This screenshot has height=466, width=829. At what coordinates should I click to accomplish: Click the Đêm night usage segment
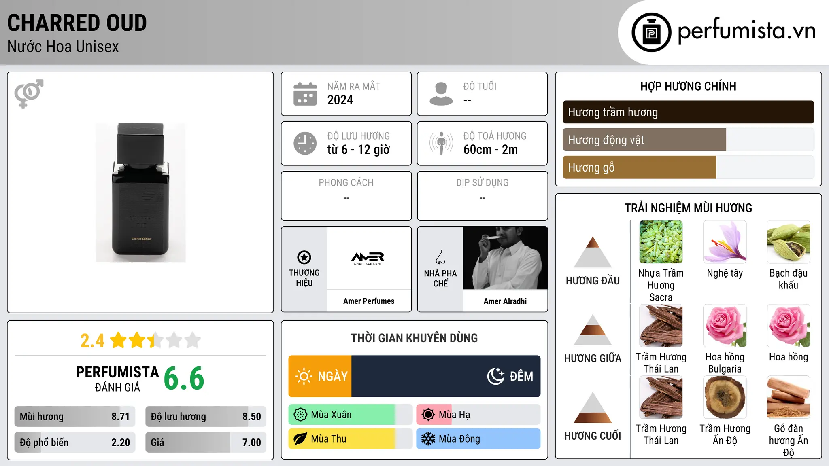click(x=446, y=376)
